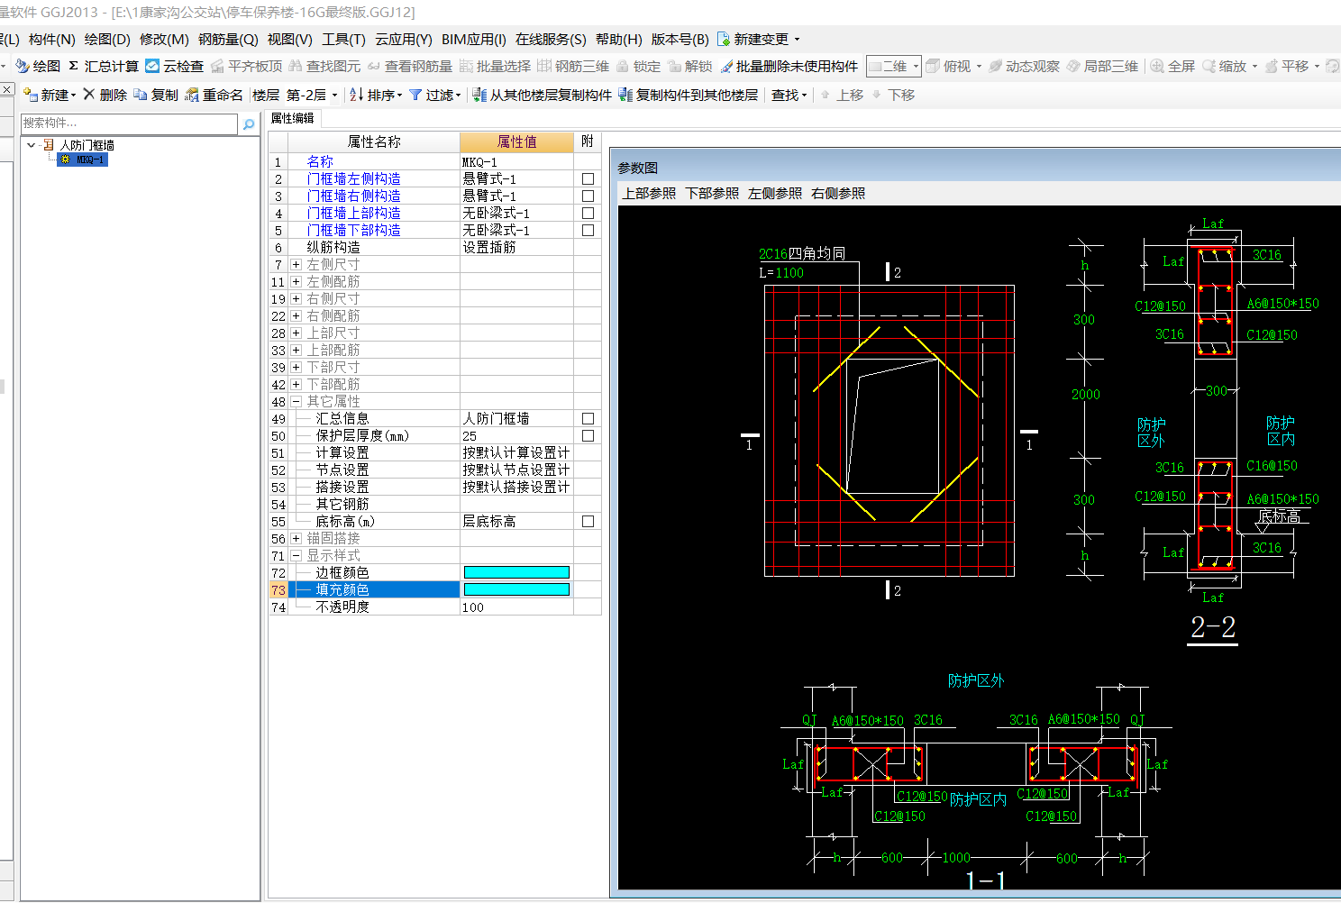
Task: Open the 在线服务(S) menu
Action: pos(551,39)
